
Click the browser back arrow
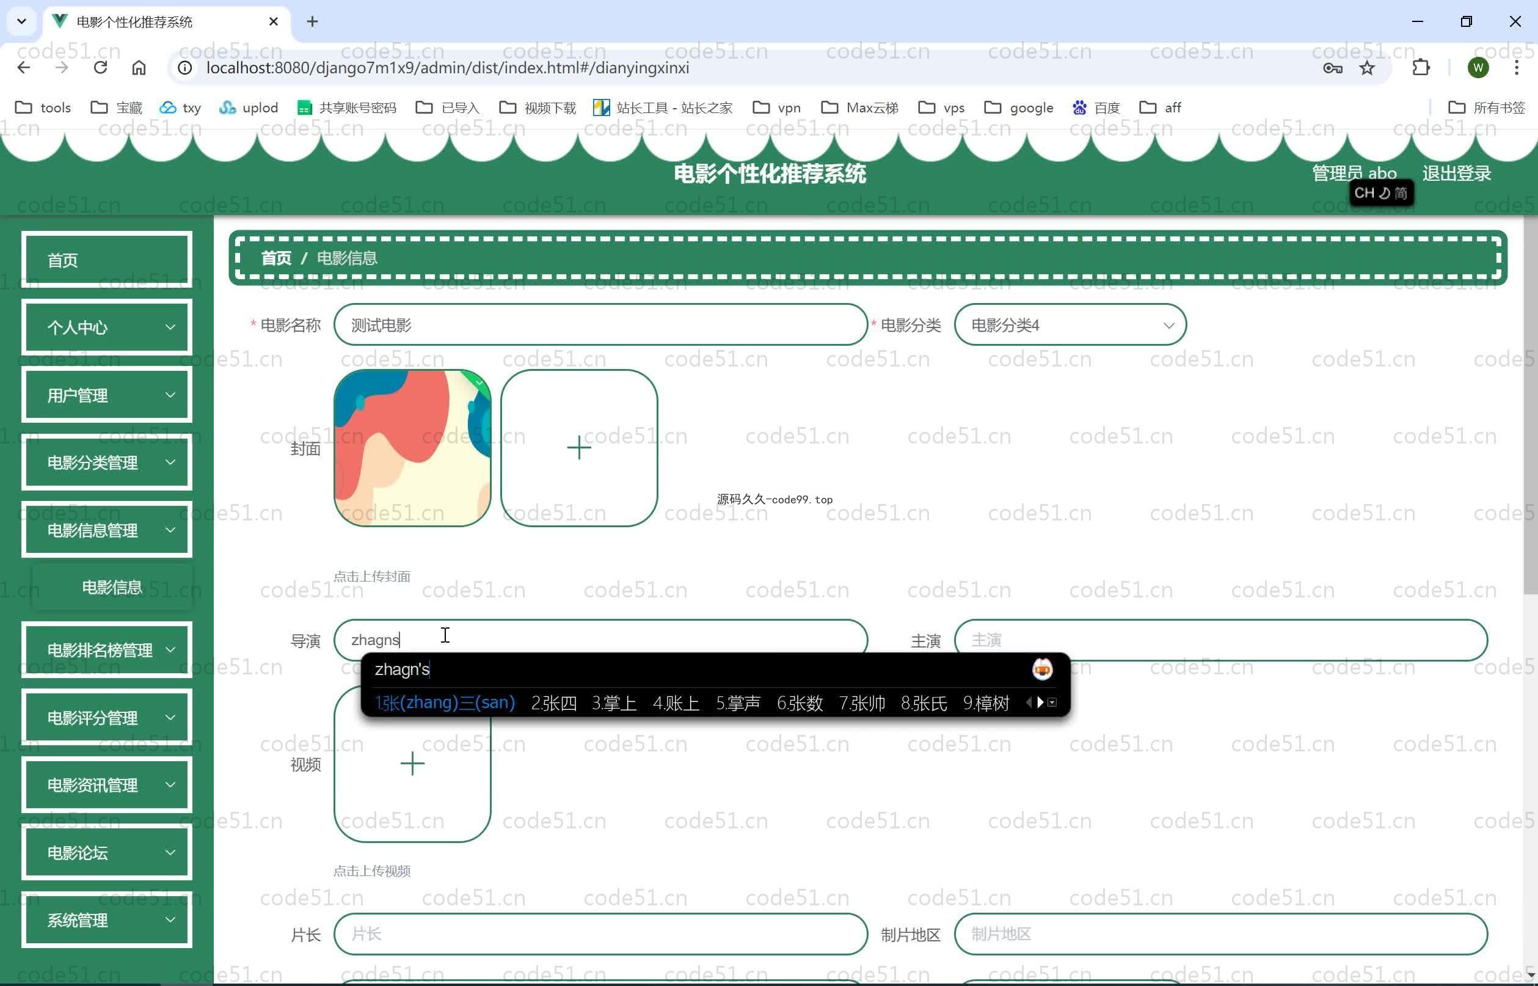[24, 68]
